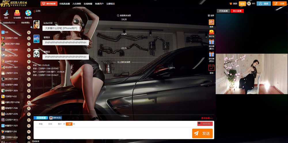
Task: Switch to the 美女直播 tab
Action: tap(237, 11)
